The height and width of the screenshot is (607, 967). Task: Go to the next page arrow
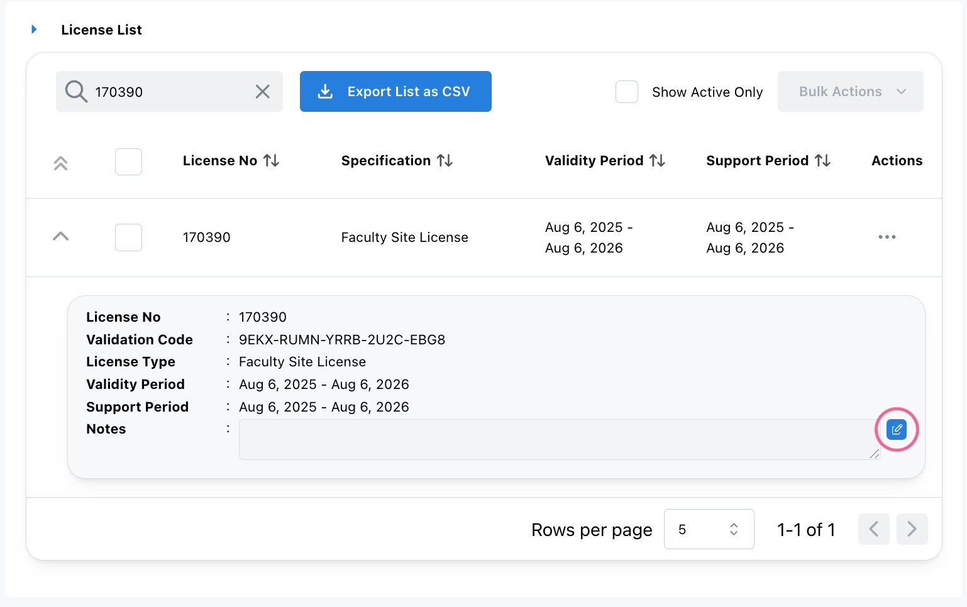[912, 529]
